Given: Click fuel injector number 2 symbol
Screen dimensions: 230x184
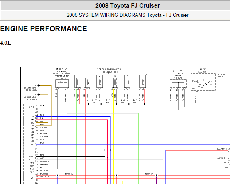Looking at the screenshot, I should 78,82.
